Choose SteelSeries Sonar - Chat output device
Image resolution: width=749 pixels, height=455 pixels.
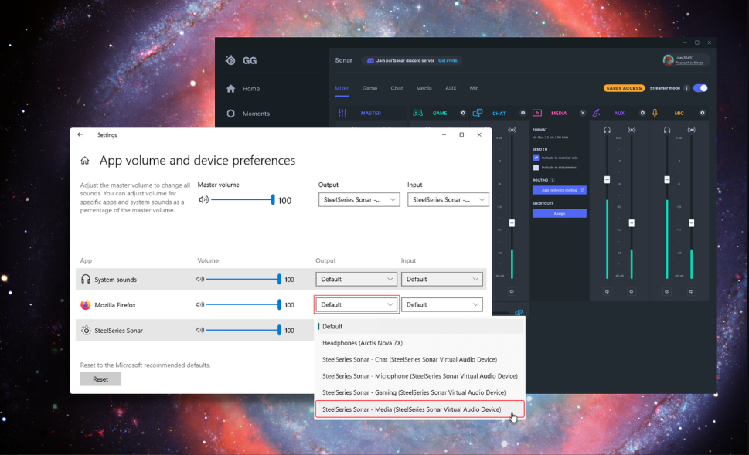tap(420, 359)
